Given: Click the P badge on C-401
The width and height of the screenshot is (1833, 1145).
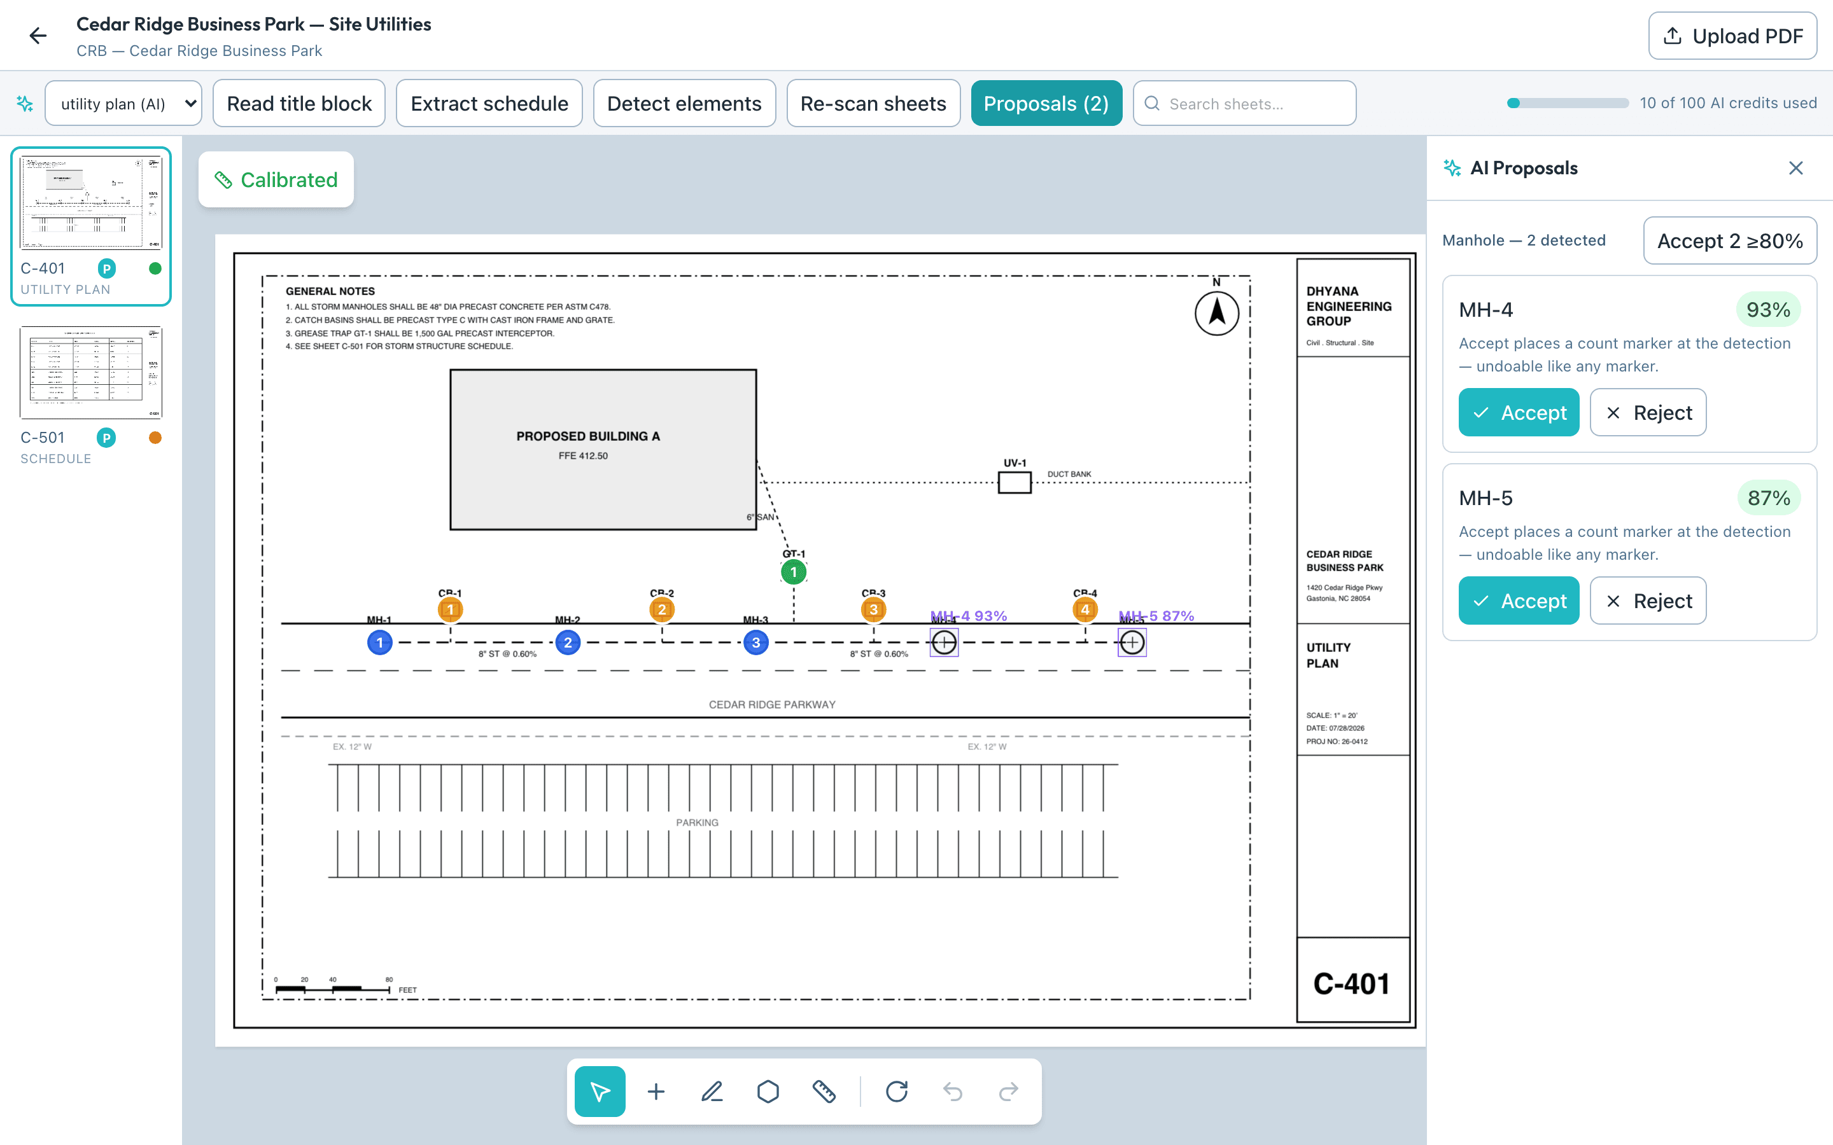Looking at the screenshot, I should coord(107,268).
